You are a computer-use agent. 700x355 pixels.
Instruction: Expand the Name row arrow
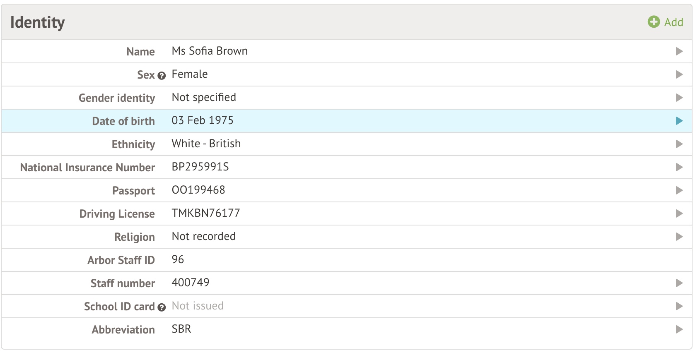pyautogui.click(x=679, y=51)
